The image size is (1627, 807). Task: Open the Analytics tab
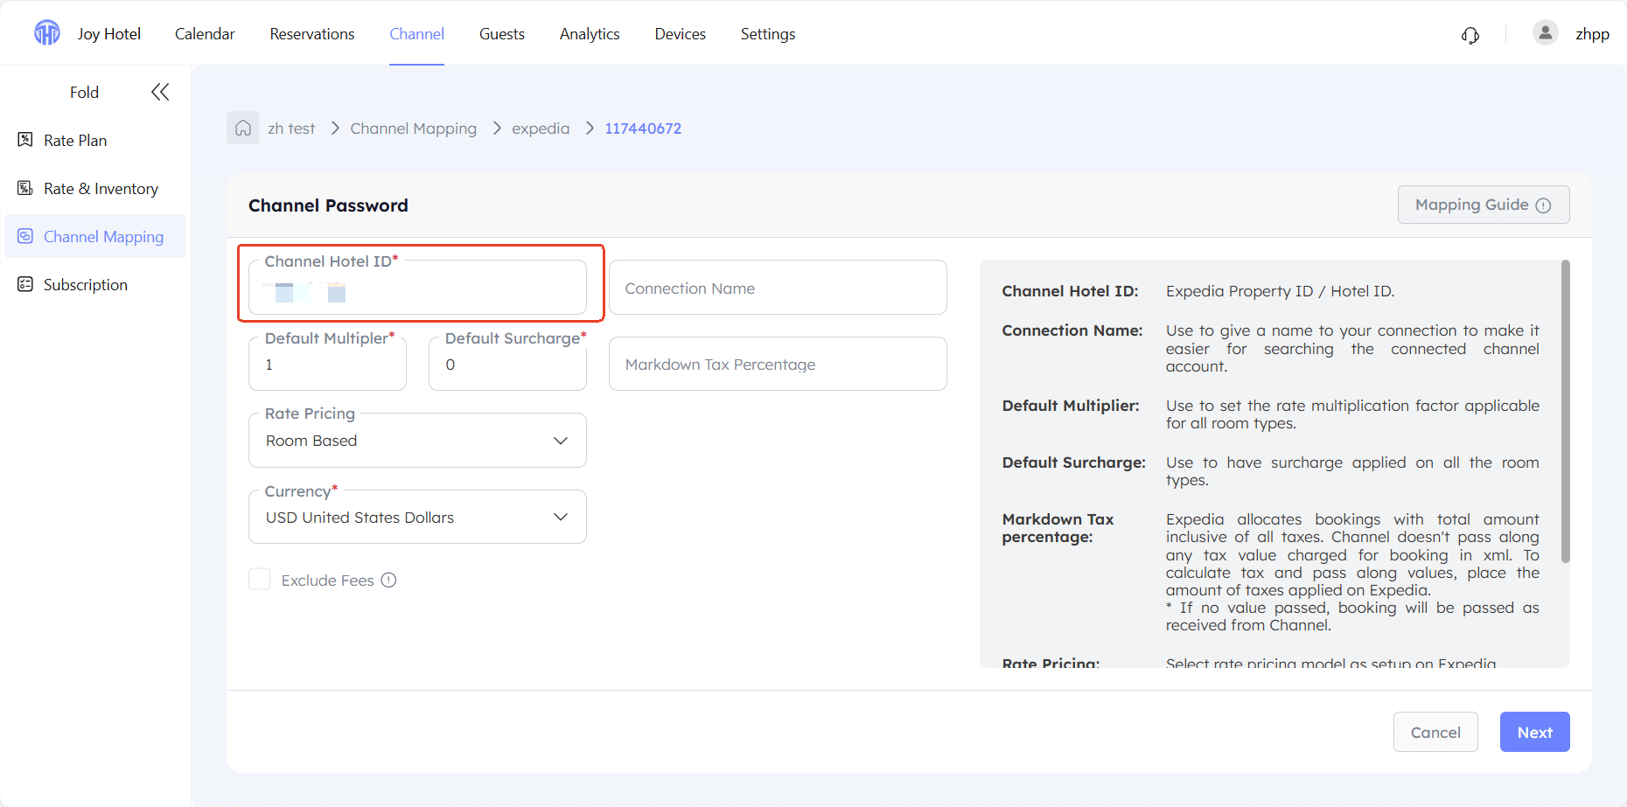pyautogui.click(x=590, y=34)
